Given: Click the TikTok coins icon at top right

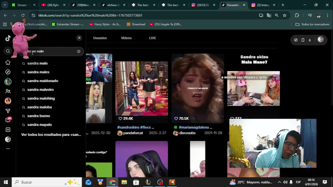Looking at the screenshot, I should [296, 40].
